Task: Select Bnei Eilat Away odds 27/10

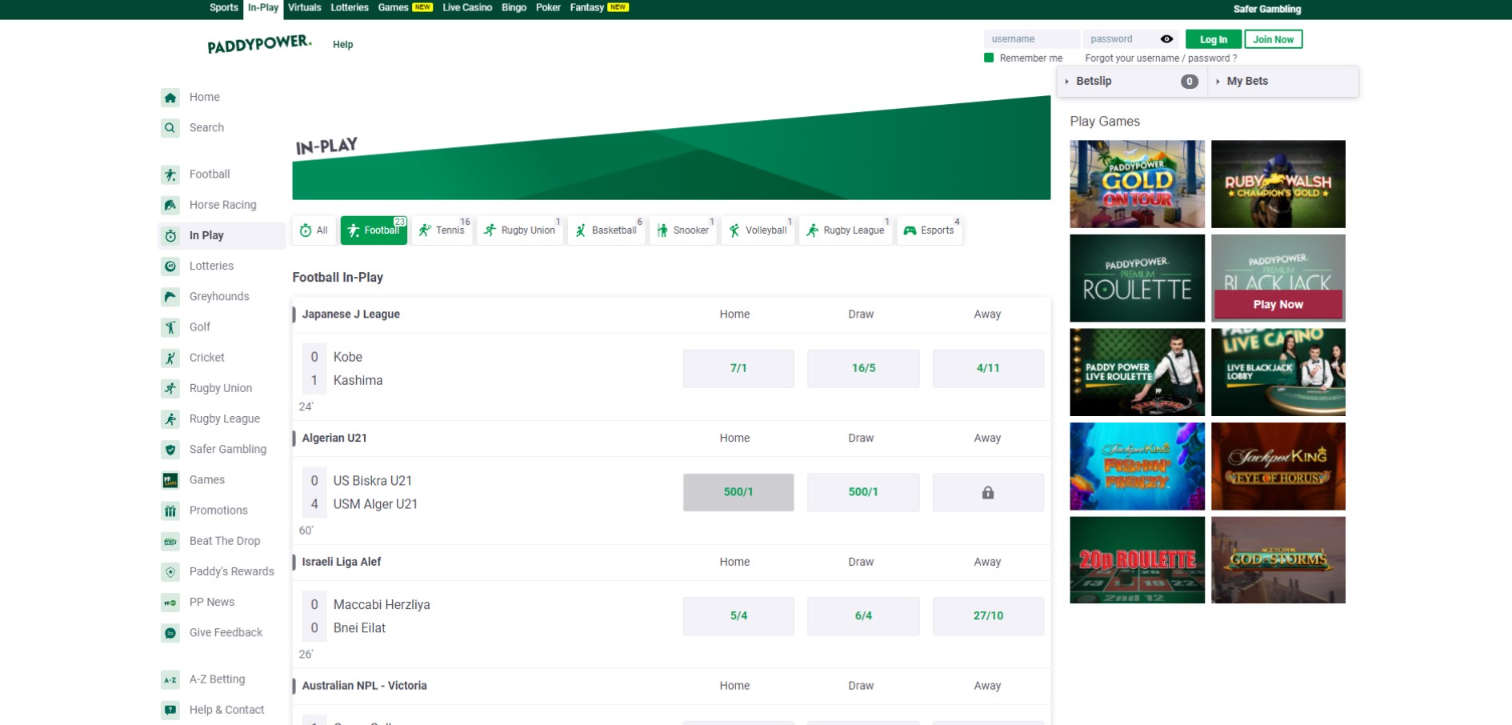Action: tap(988, 616)
